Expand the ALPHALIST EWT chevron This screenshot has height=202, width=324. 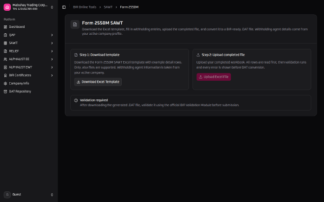[x=52, y=67]
